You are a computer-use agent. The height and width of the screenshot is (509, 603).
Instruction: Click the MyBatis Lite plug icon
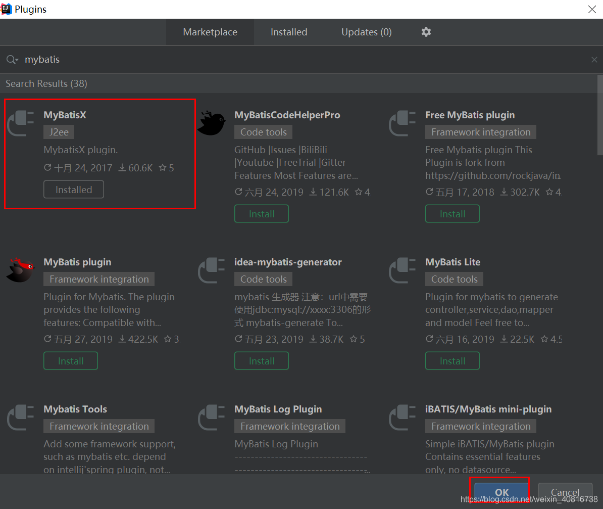coord(403,270)
